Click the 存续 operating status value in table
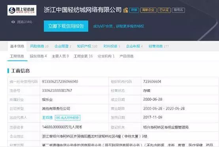 point(147,91)
